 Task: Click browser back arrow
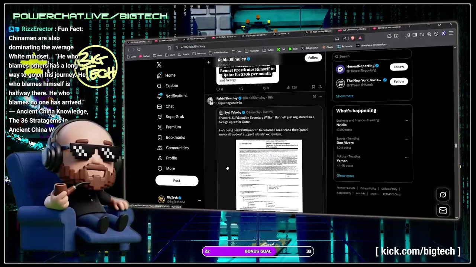click(129, 50)
